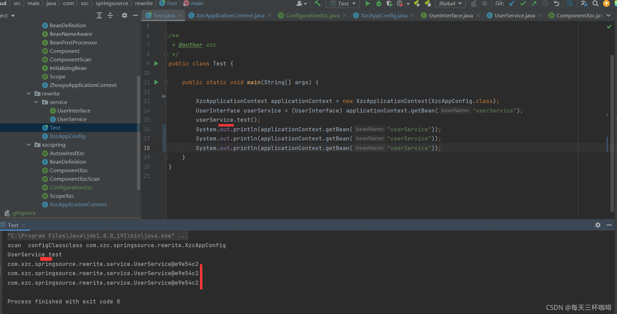This screenshot has width=617, height=314.
Task: Run the Test configuration with green play button
Action: (368, 3)
